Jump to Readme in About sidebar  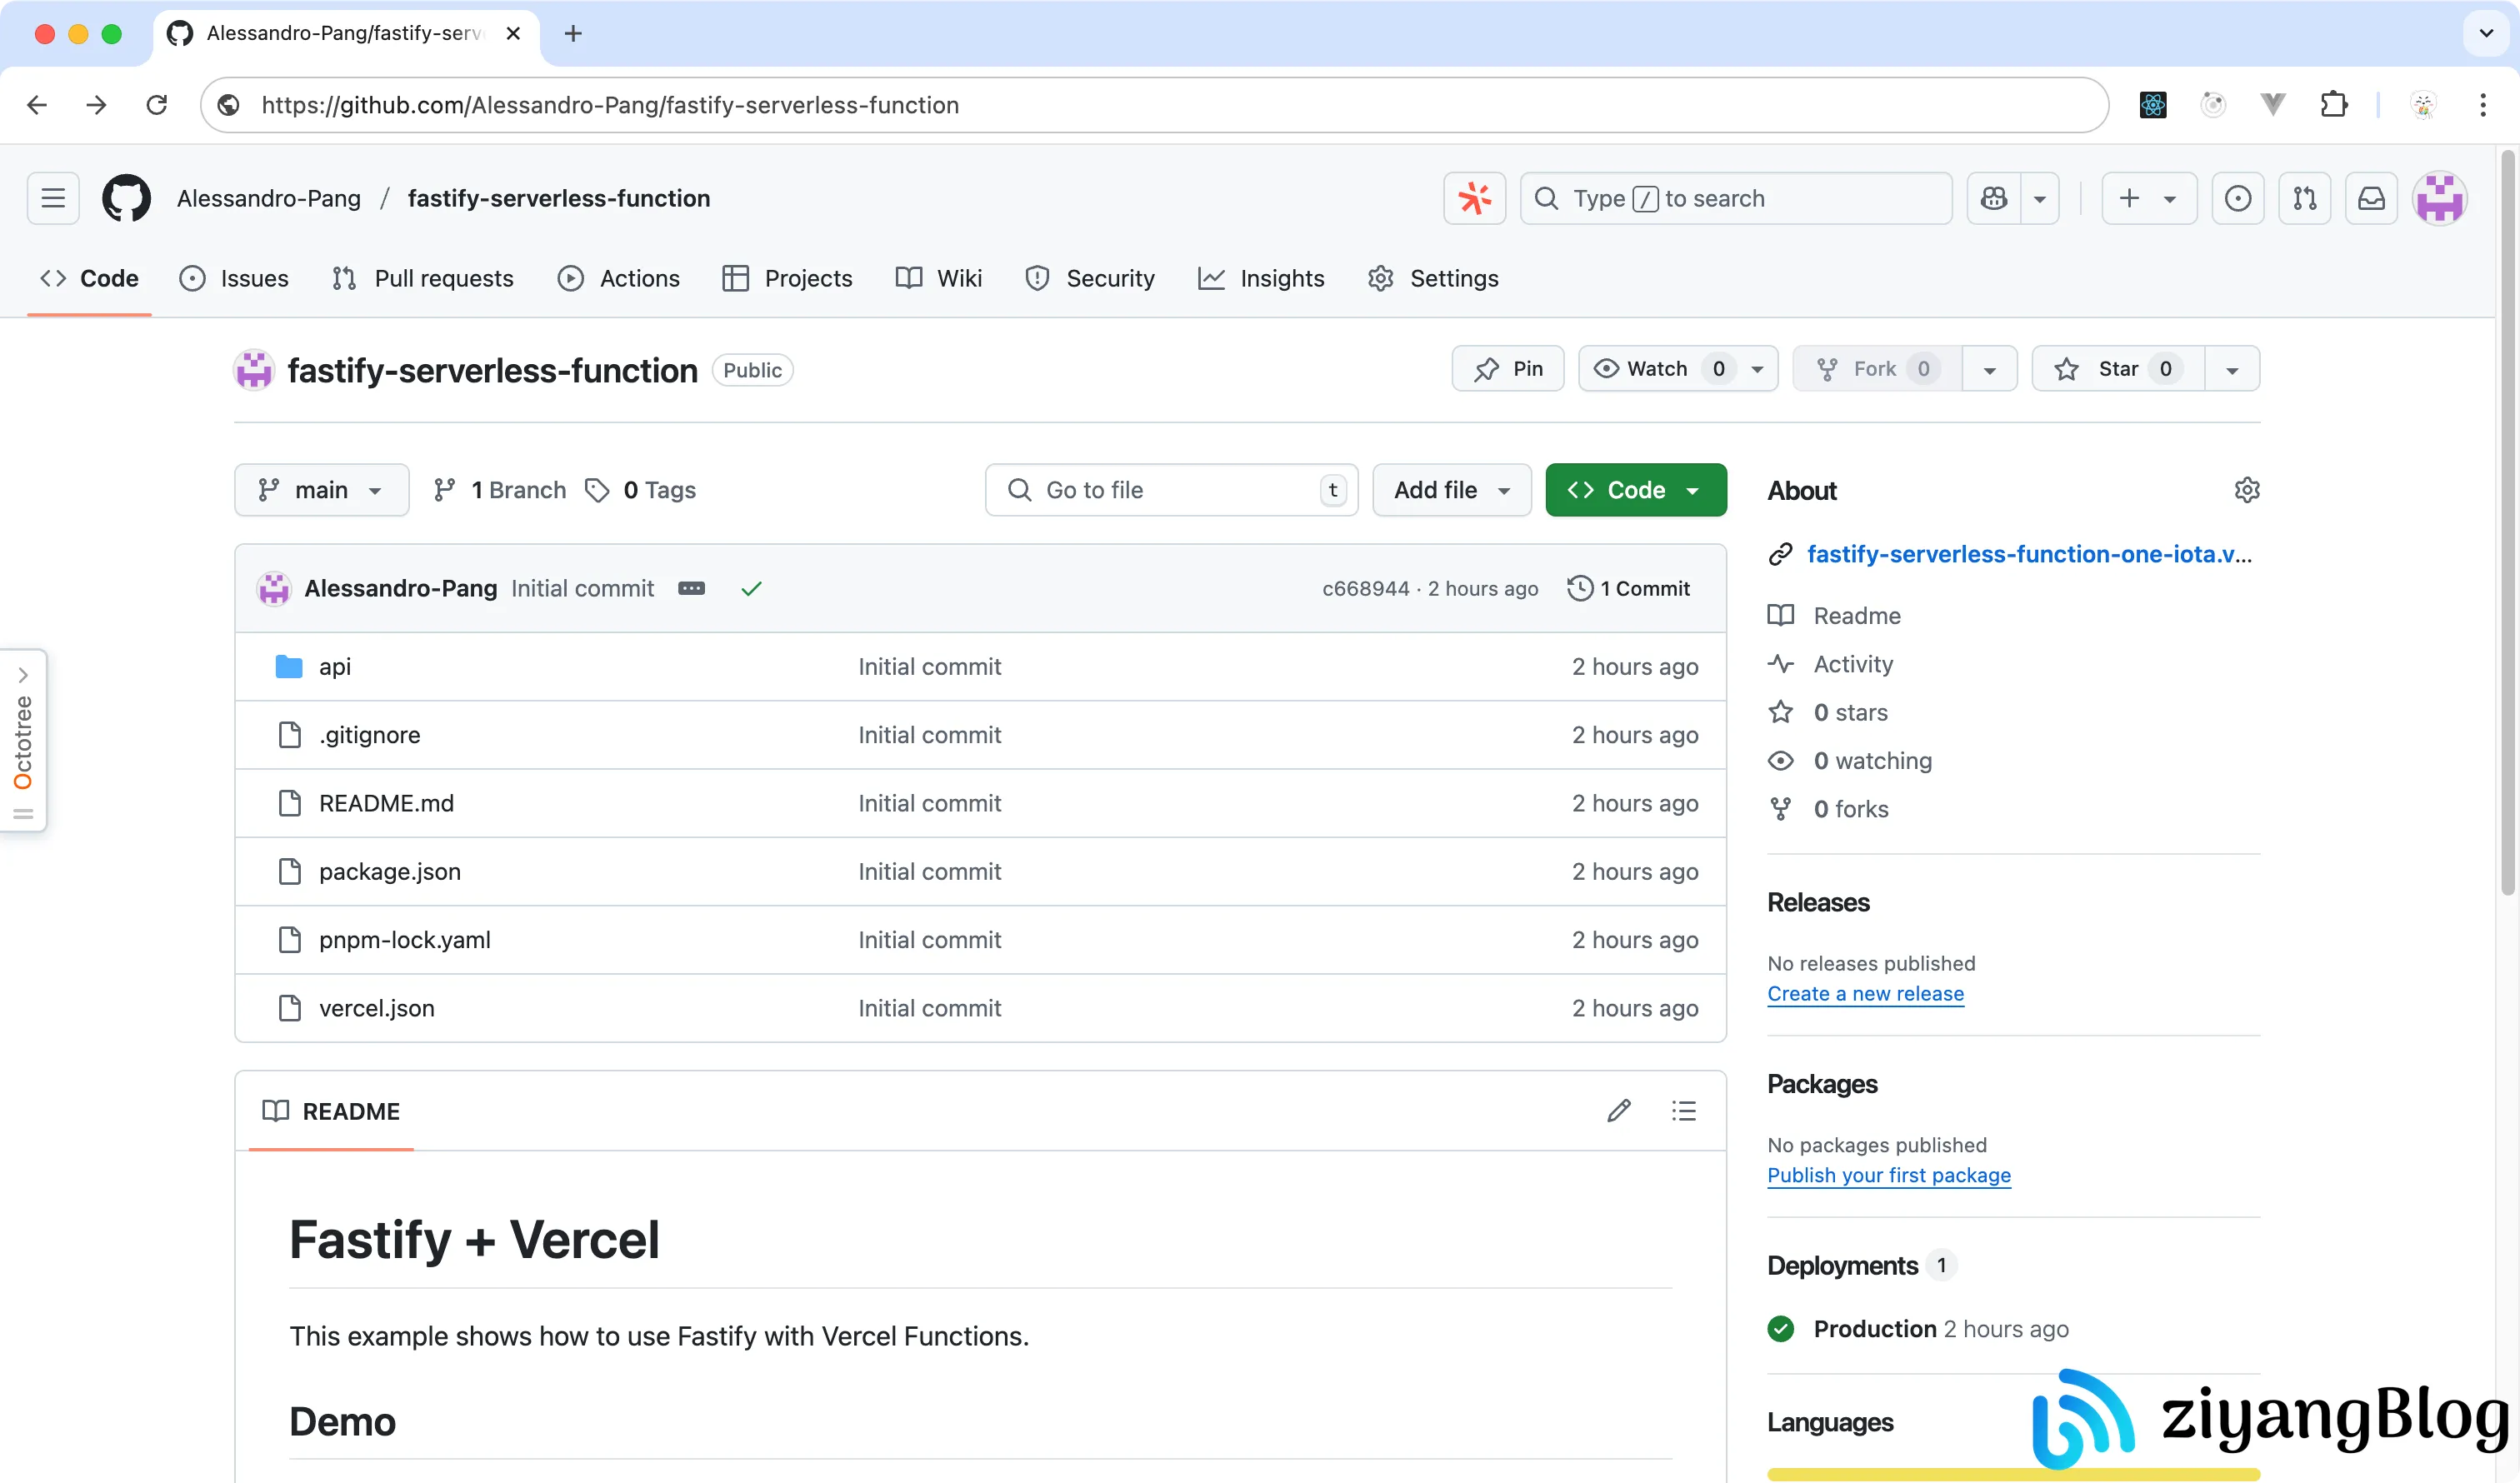click(1856, 616)
